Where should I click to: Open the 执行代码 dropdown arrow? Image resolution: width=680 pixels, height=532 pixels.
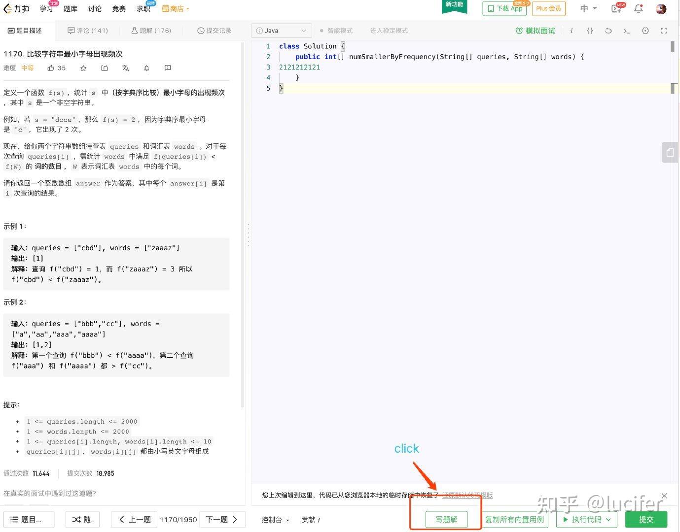pyautogui.click(x=608, y=519)
